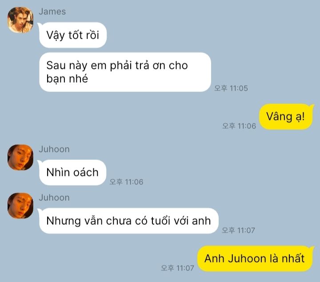This screenshot has height=282, width=320.
Task: Click the timestamp beside "Vâng ạ!"
Action: click(239, 126)
